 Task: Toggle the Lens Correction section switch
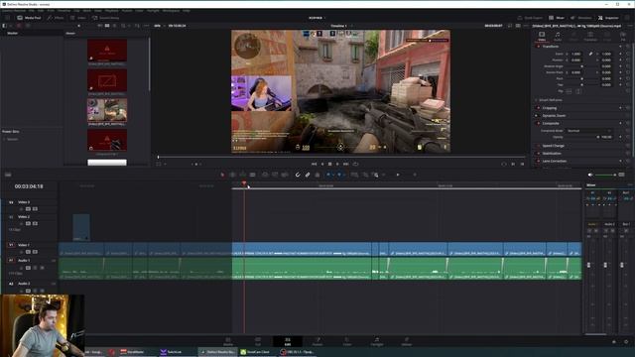tap(538, 161)
